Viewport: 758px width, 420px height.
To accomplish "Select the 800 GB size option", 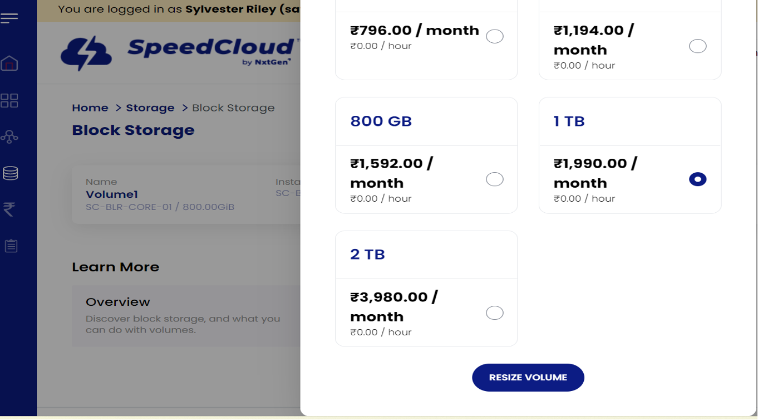I will 494,179.
